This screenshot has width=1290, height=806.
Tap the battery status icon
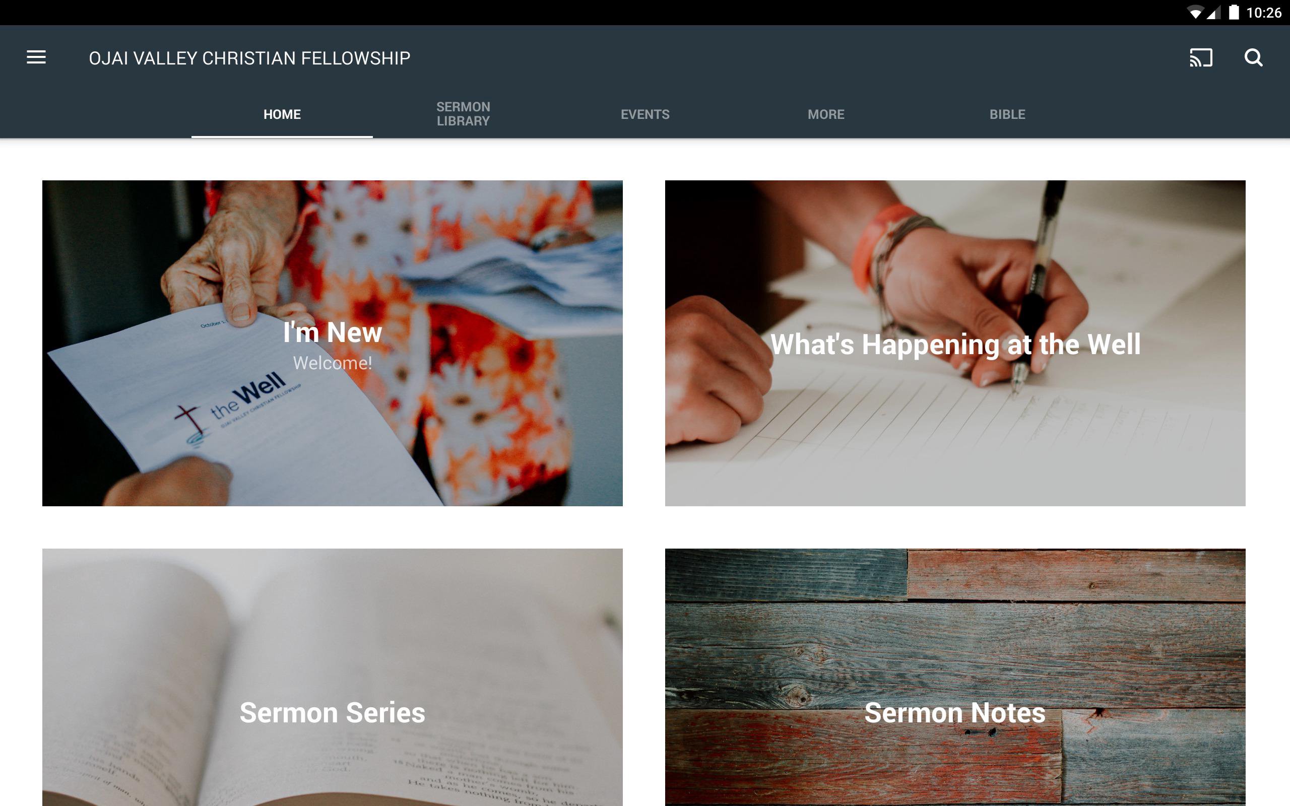(x=1234, y=13)
